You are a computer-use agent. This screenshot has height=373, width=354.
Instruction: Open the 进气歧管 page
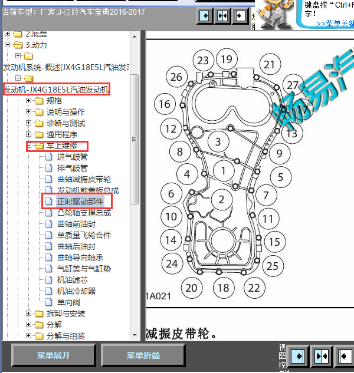pyautogui.click(x=73, y=157)
